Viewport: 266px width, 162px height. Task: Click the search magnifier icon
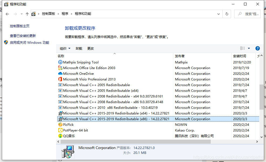[240, 14]
